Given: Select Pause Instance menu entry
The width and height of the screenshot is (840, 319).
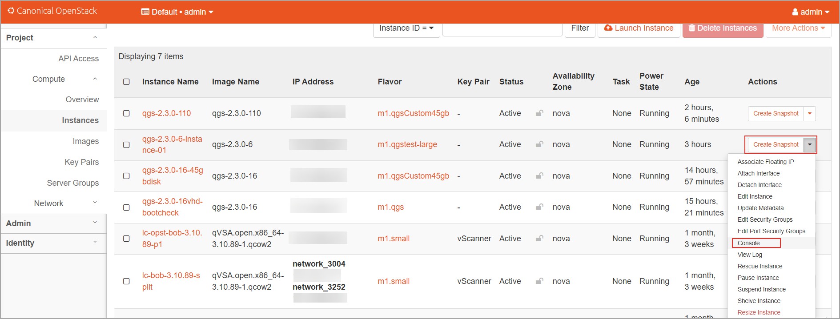Looking at the screenshot, I should point(758,278).
